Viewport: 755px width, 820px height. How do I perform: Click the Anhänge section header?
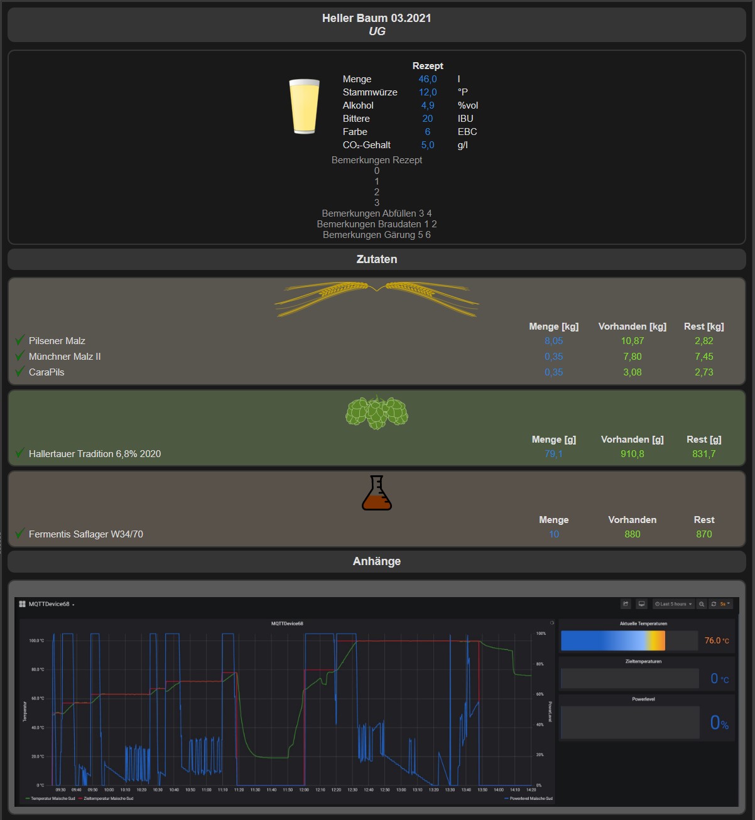[x=377, y=561]
